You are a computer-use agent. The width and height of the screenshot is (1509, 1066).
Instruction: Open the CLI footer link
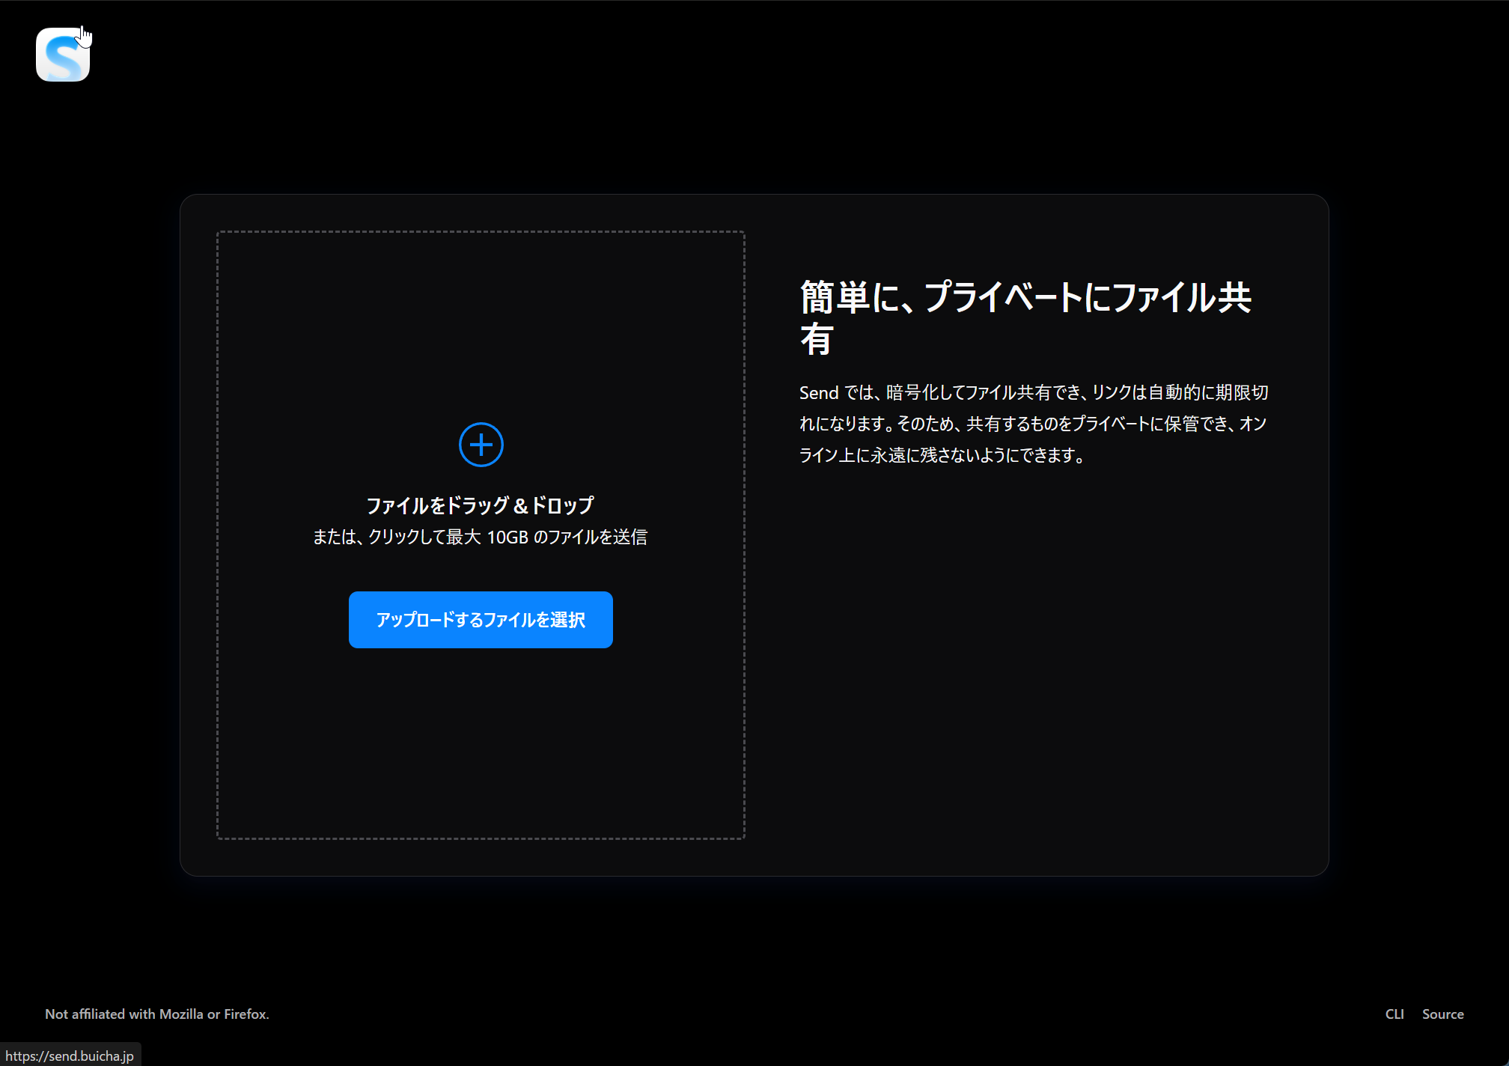(1394, 1014)
